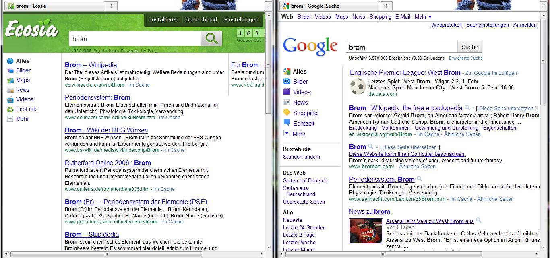
Task: Open E-Mail in Google top navigation
Action: (403, 17)
